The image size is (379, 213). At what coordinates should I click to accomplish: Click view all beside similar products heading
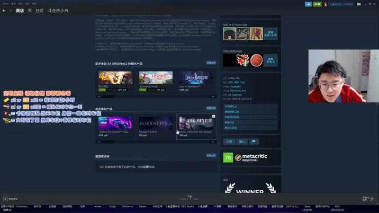tap(211, 108)
